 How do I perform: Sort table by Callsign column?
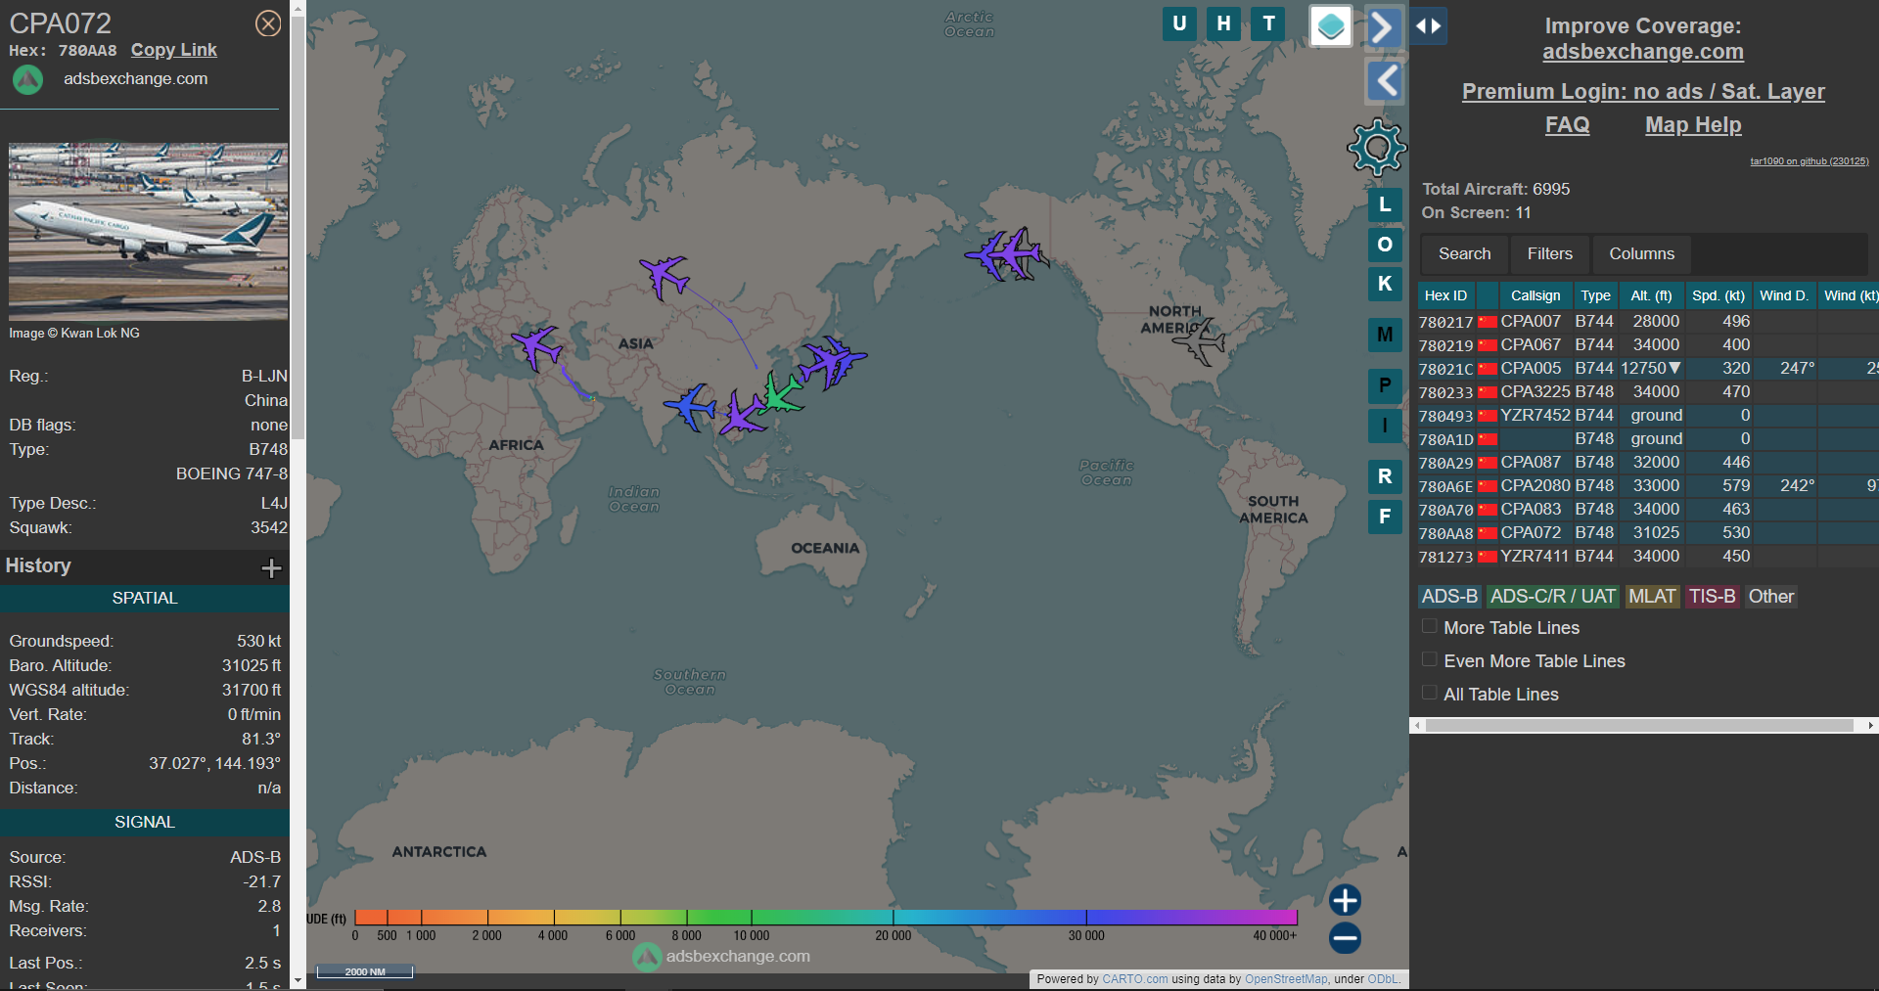pos(1535,295)
